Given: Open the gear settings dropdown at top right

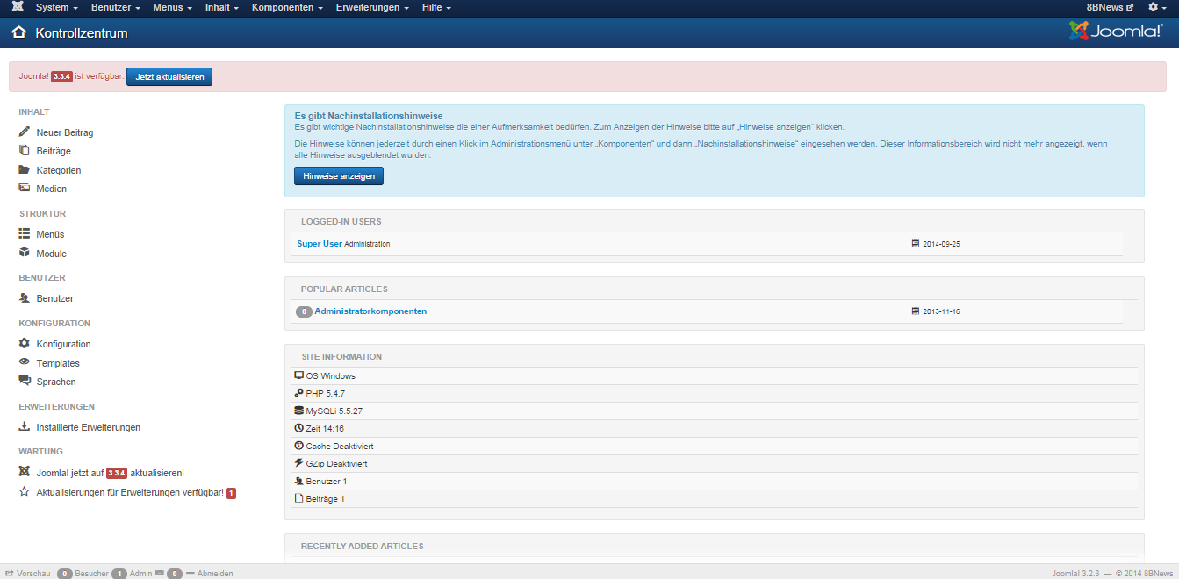Looking at the screenshot, I should (x=1157, y=7).
